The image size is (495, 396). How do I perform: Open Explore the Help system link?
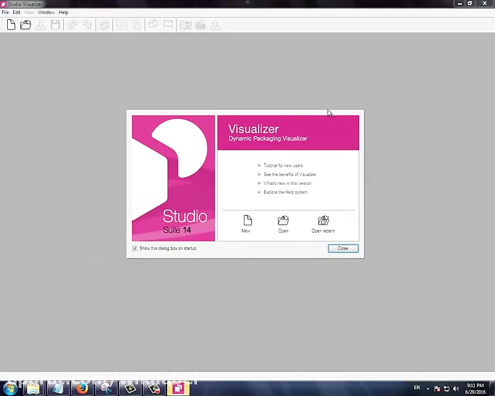tap(285, 192)
